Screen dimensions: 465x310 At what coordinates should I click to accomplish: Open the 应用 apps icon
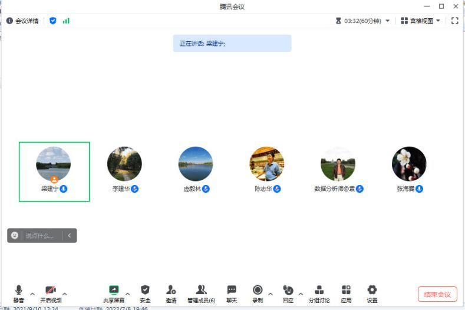click(346, 290)
